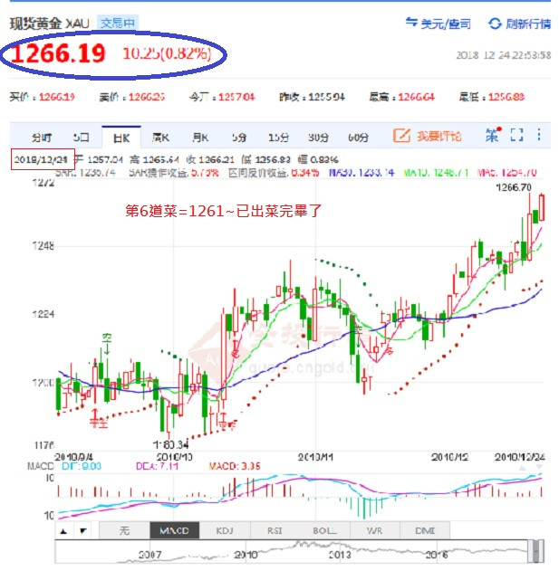Image resolution: width=559 pixels, height=571 pixels.
Task: Click the 1180.34 low price marker
Action: [170, 445]
